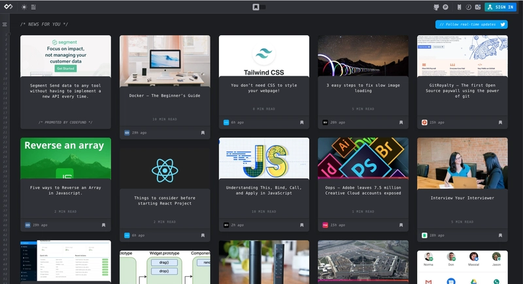Expand the sidebar hamburger menu on the left
The image size is (523, 284).
tap(5, 25)
